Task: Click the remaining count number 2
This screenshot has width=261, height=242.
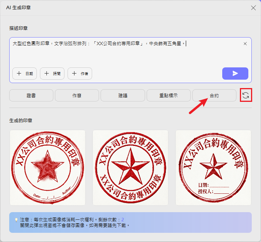Action: click(122, 219)
